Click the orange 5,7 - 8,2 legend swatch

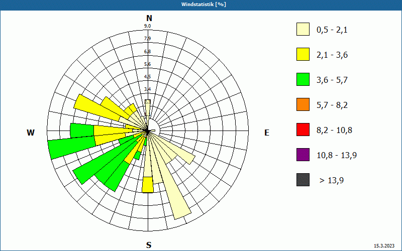click(303, 104)
